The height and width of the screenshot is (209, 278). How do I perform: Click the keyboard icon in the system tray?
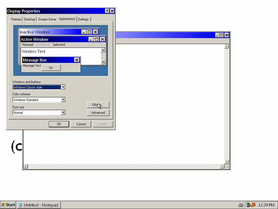[x=241, y=205]
